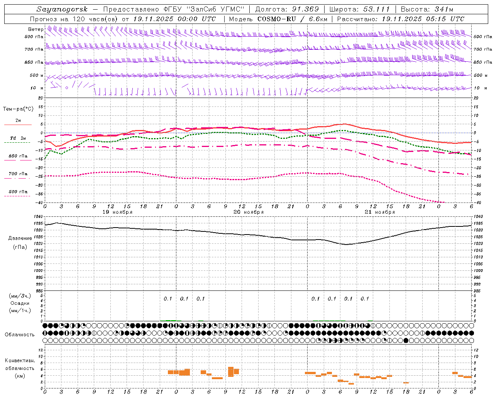Click the 'Высота: 341м' elevation value
This screenshot has width=494, height=395.
click(427, 9)
